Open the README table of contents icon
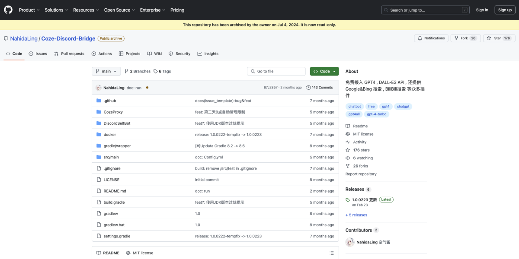Screen dimensions: 519x259 click(x=331, y=253)
